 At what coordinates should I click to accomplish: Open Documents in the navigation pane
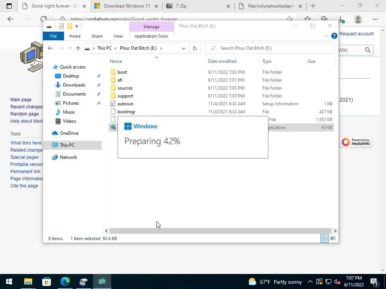pos(74,94)
